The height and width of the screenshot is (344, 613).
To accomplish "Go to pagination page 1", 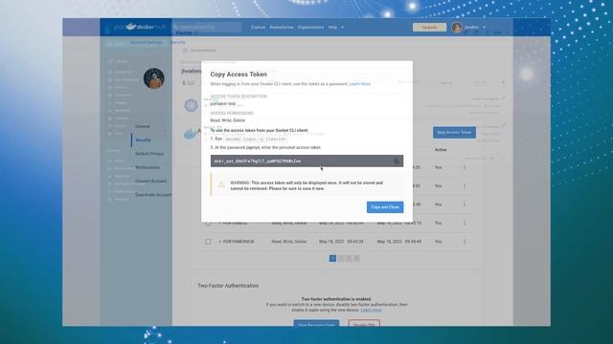I will click(x=332, y=258).
